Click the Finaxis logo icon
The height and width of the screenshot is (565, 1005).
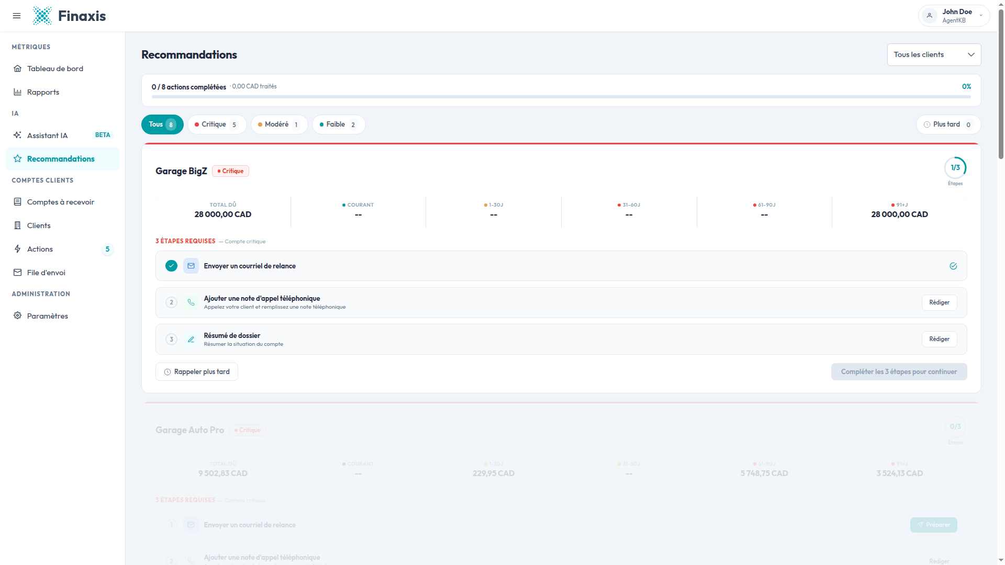tap(42, 16)
